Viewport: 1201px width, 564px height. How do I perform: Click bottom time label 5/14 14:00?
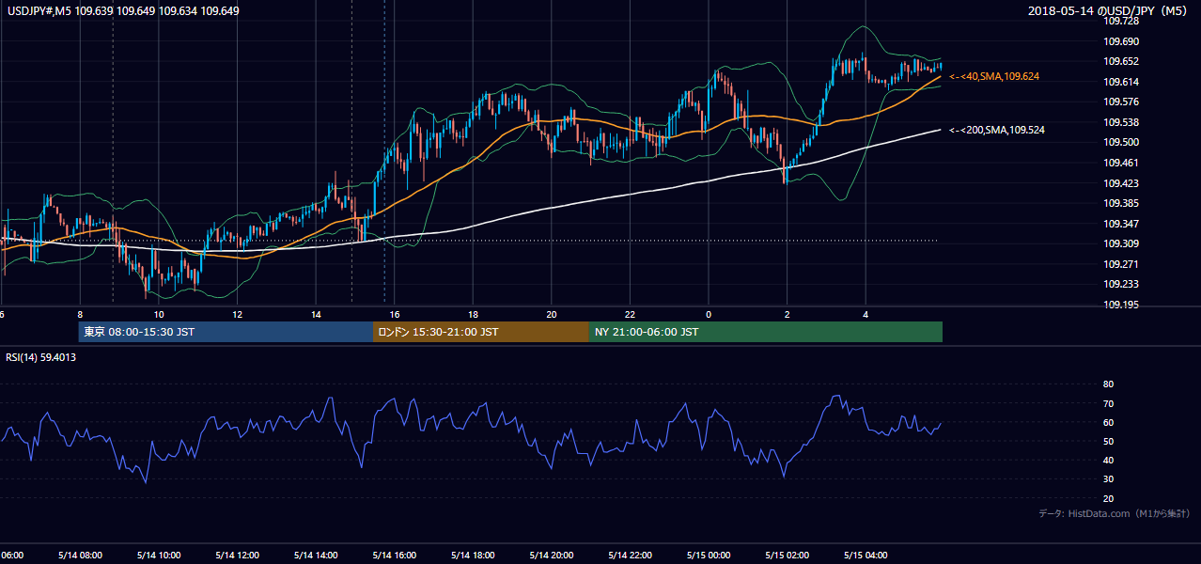click(317, 555)
